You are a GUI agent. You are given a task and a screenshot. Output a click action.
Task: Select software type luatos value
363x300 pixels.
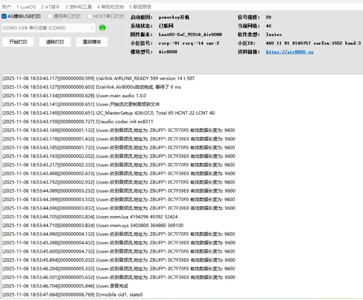274,35
